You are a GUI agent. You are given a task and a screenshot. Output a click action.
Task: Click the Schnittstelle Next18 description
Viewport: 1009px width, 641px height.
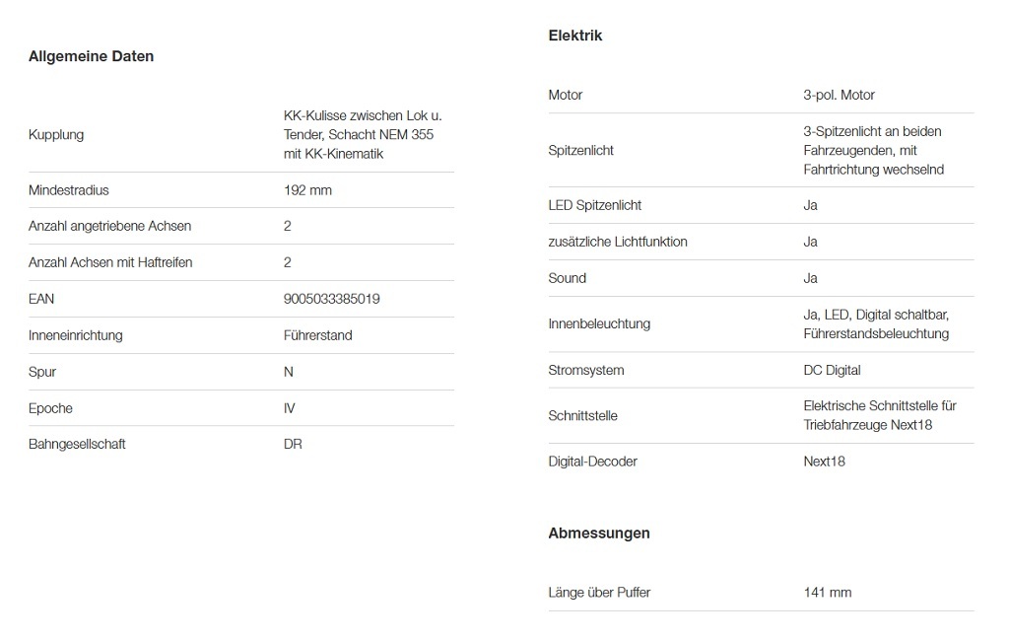pyautogui.click(x=880, y=415)
